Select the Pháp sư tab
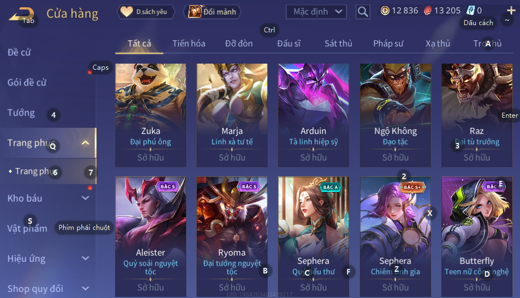Viewport: 520px width, 298px height. (x=388, y=44)
